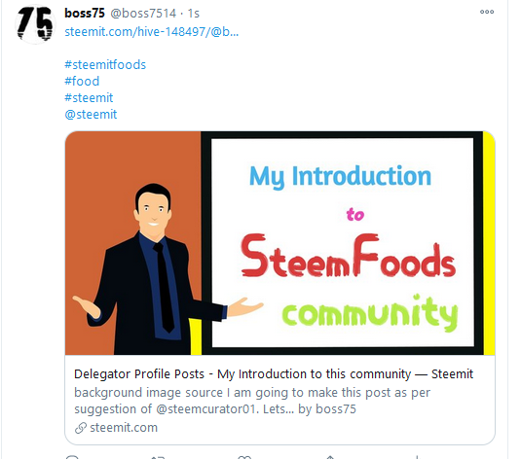Click the boss75 profile avatar with number 75

pos(35,24)
